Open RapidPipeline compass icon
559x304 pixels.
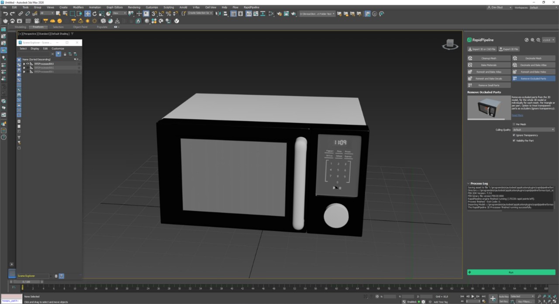[x=527, y=40]
